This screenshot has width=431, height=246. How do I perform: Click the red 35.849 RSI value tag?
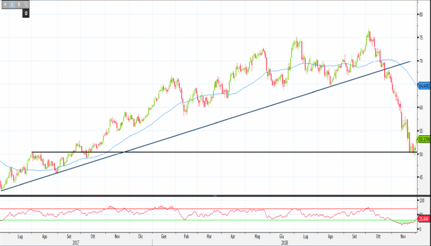pyautogui.click(x=423, y=218)
